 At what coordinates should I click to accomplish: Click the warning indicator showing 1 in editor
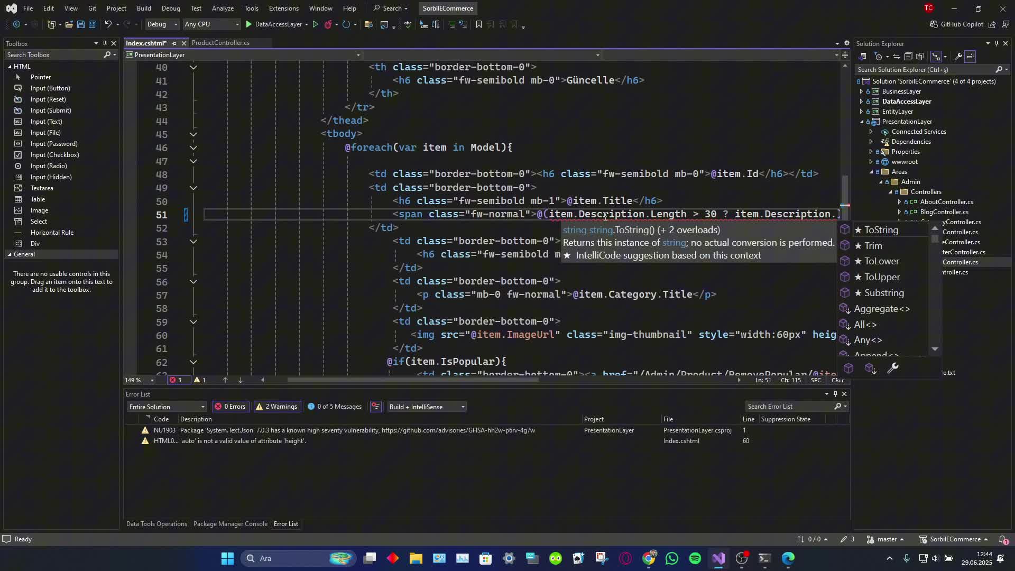point(200,380)
